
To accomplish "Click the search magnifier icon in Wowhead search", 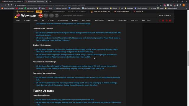I will tap(62, 16).
